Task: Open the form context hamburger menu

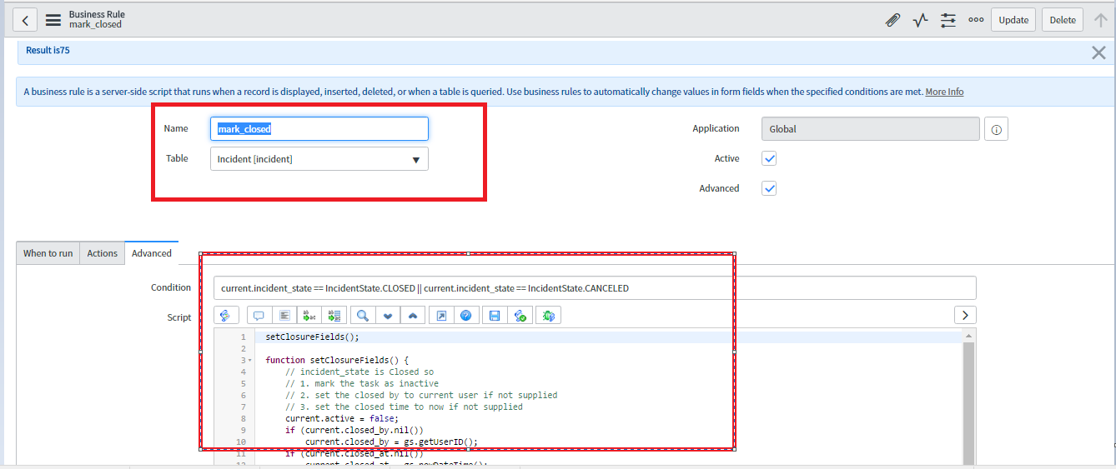Action: pos(53,20)
